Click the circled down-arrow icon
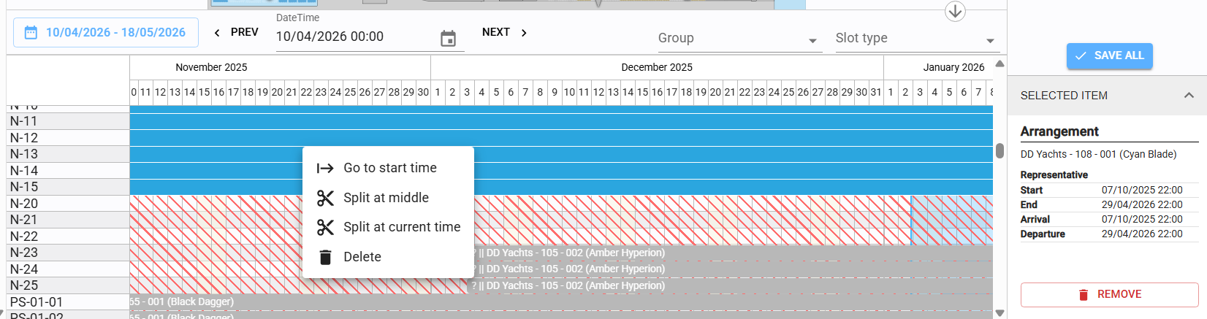 tap(955, 12)
